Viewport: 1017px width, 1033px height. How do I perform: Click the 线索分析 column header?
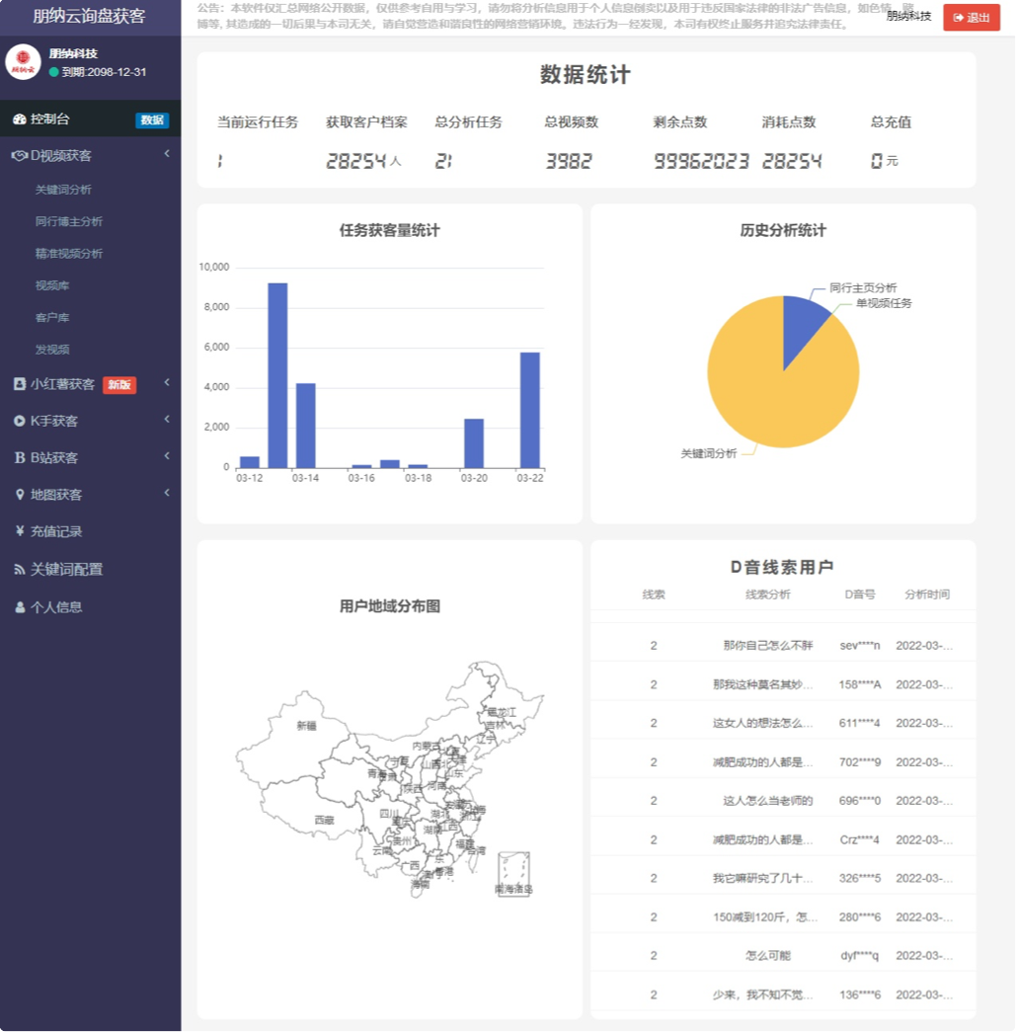pos(768,595)
